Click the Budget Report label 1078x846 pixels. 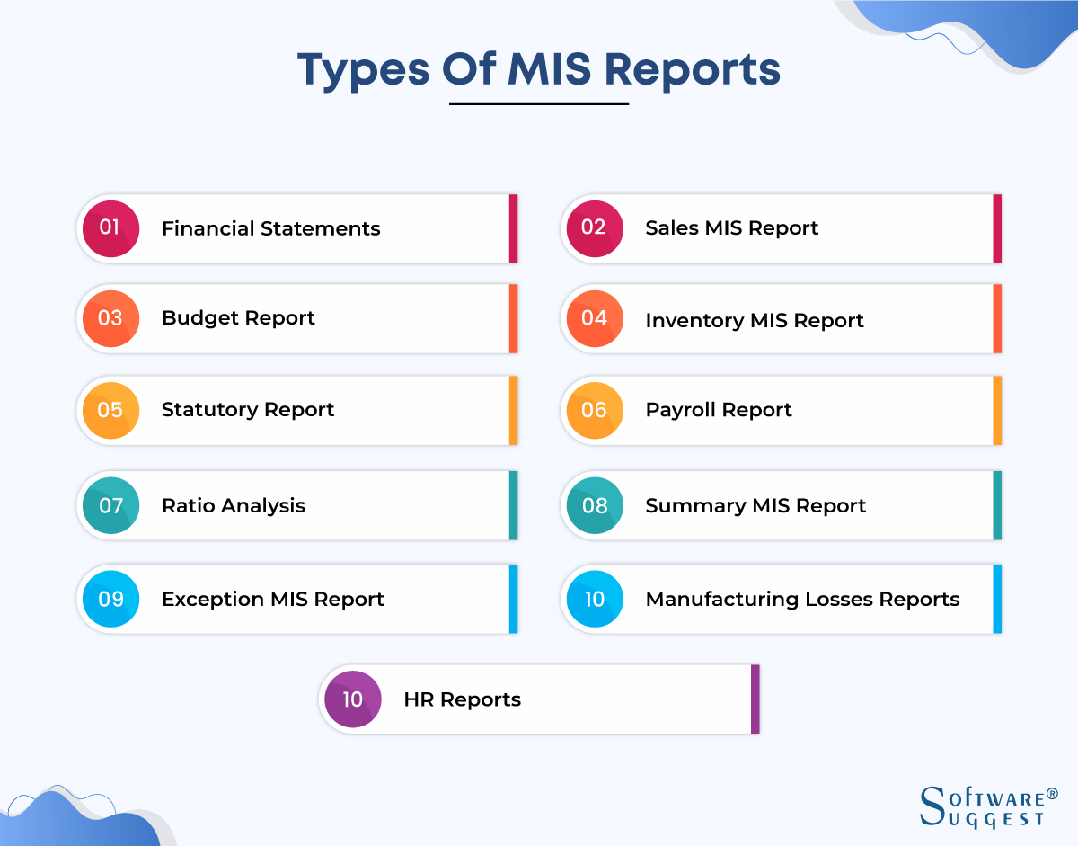pos(238,318)
